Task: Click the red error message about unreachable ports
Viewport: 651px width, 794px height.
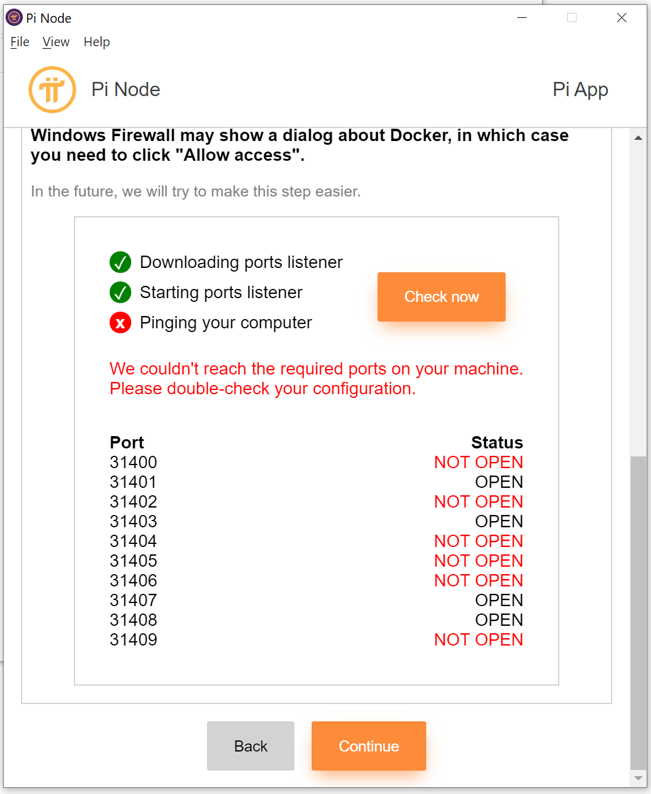Action: pyautogui.click(x=316, y=378)
